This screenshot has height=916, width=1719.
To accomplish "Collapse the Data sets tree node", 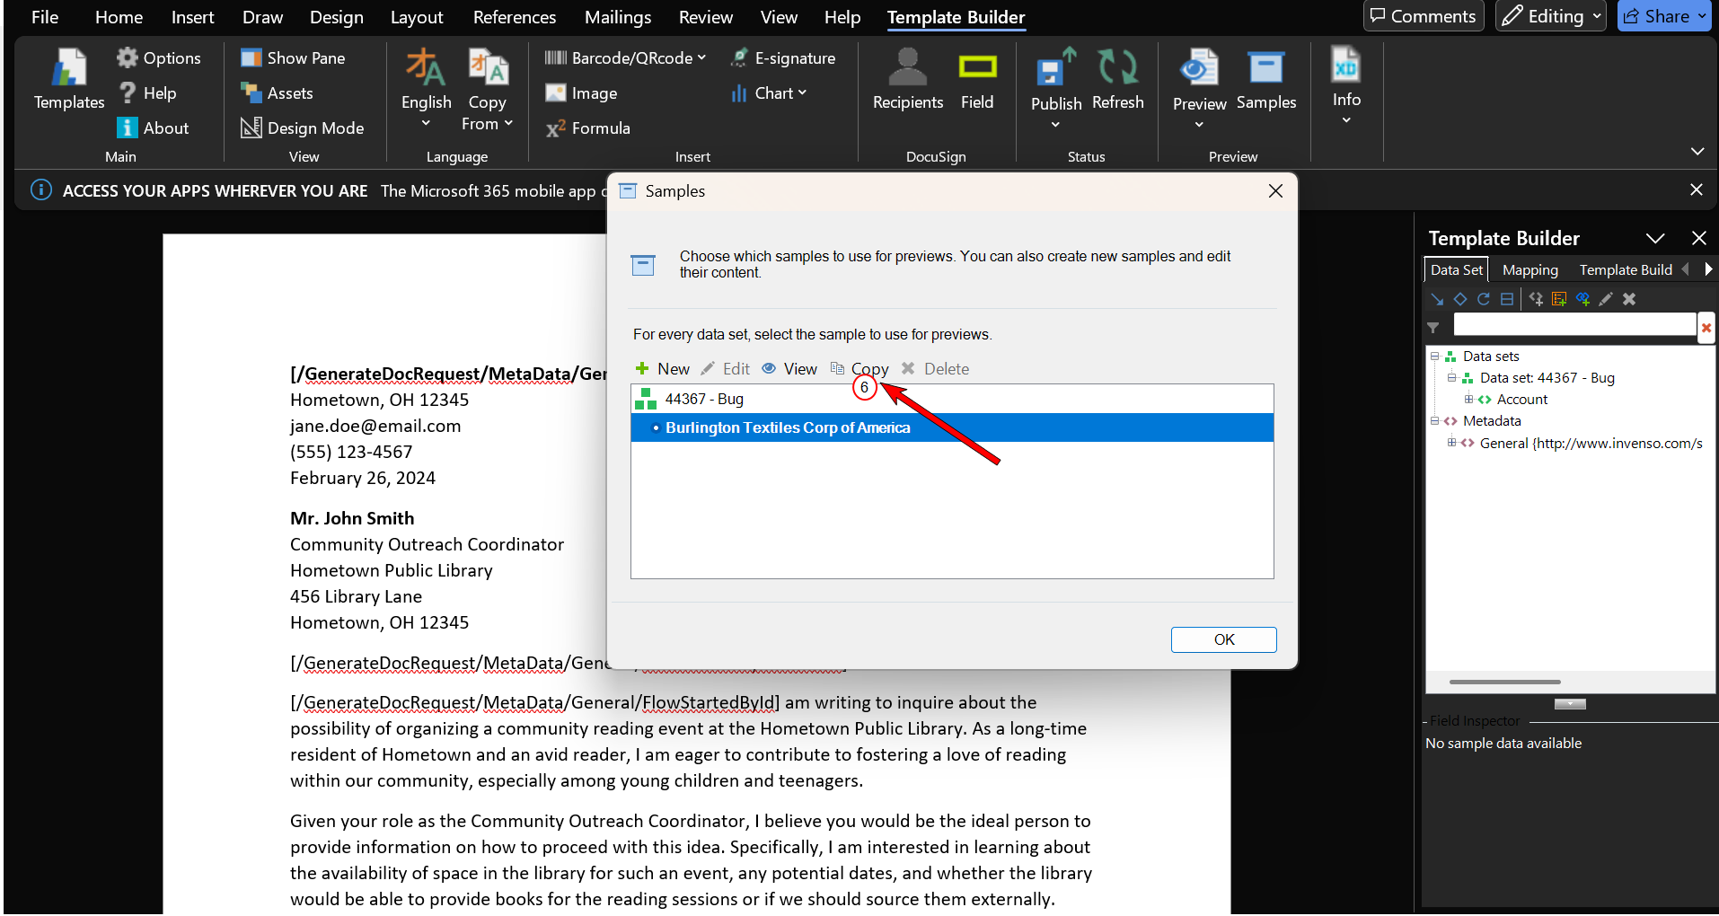I will pyautogui.click(x=1435, y=357).
